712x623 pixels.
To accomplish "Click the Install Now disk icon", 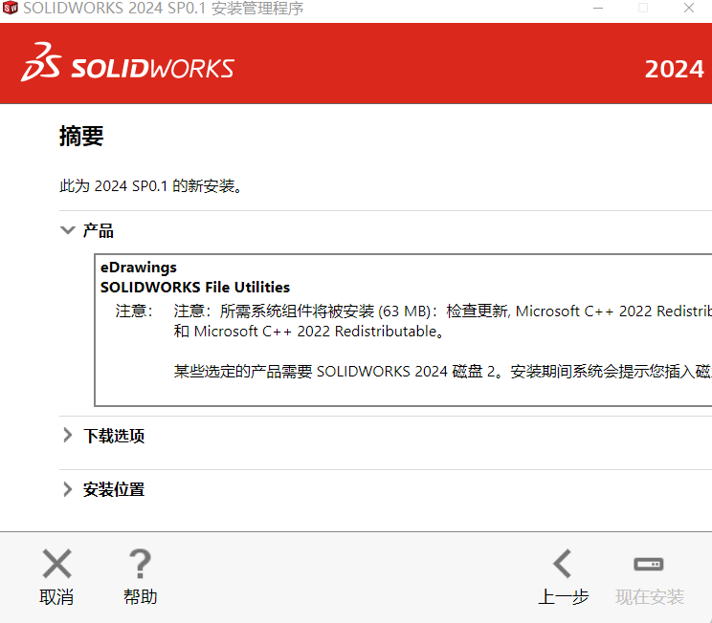I will point(649,564).
